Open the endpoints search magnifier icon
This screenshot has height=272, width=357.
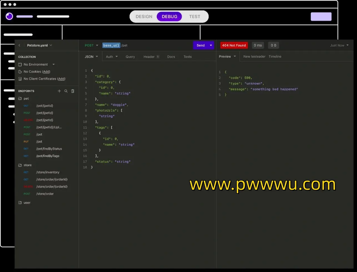[66, 91]
